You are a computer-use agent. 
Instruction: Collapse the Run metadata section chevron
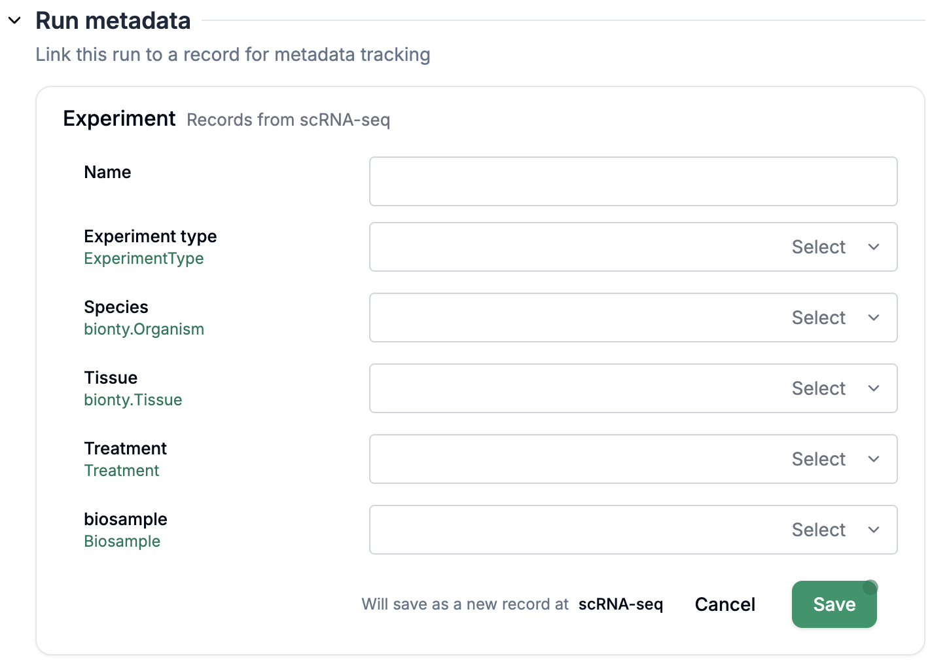(14, 21)
